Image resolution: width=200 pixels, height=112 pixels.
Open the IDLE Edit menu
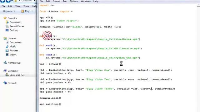click(48, 1)
